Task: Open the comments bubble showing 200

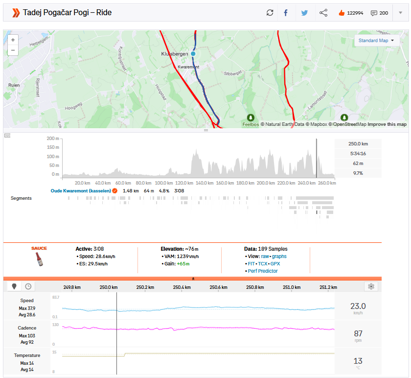Action: click(374, 13)
